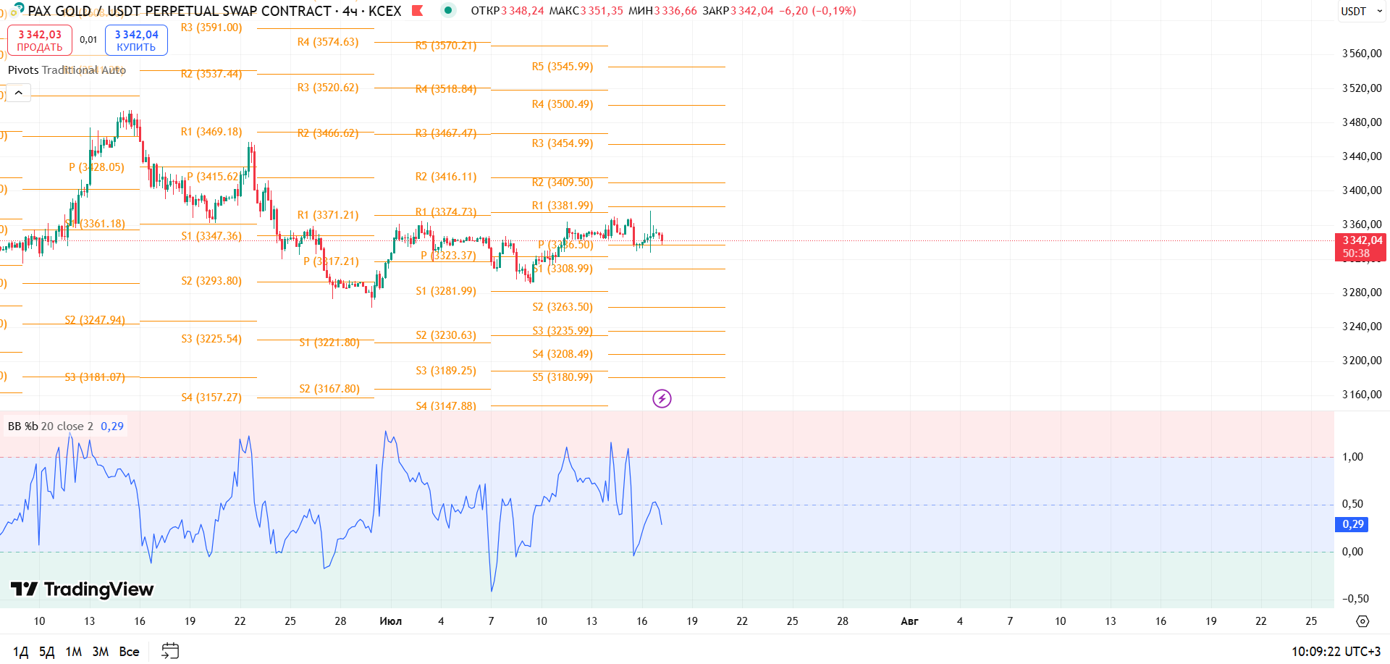The width and height of the screenshot is (1390, 664).
Task: Click the red sell button 3 342,03
Action: (40, 41)
